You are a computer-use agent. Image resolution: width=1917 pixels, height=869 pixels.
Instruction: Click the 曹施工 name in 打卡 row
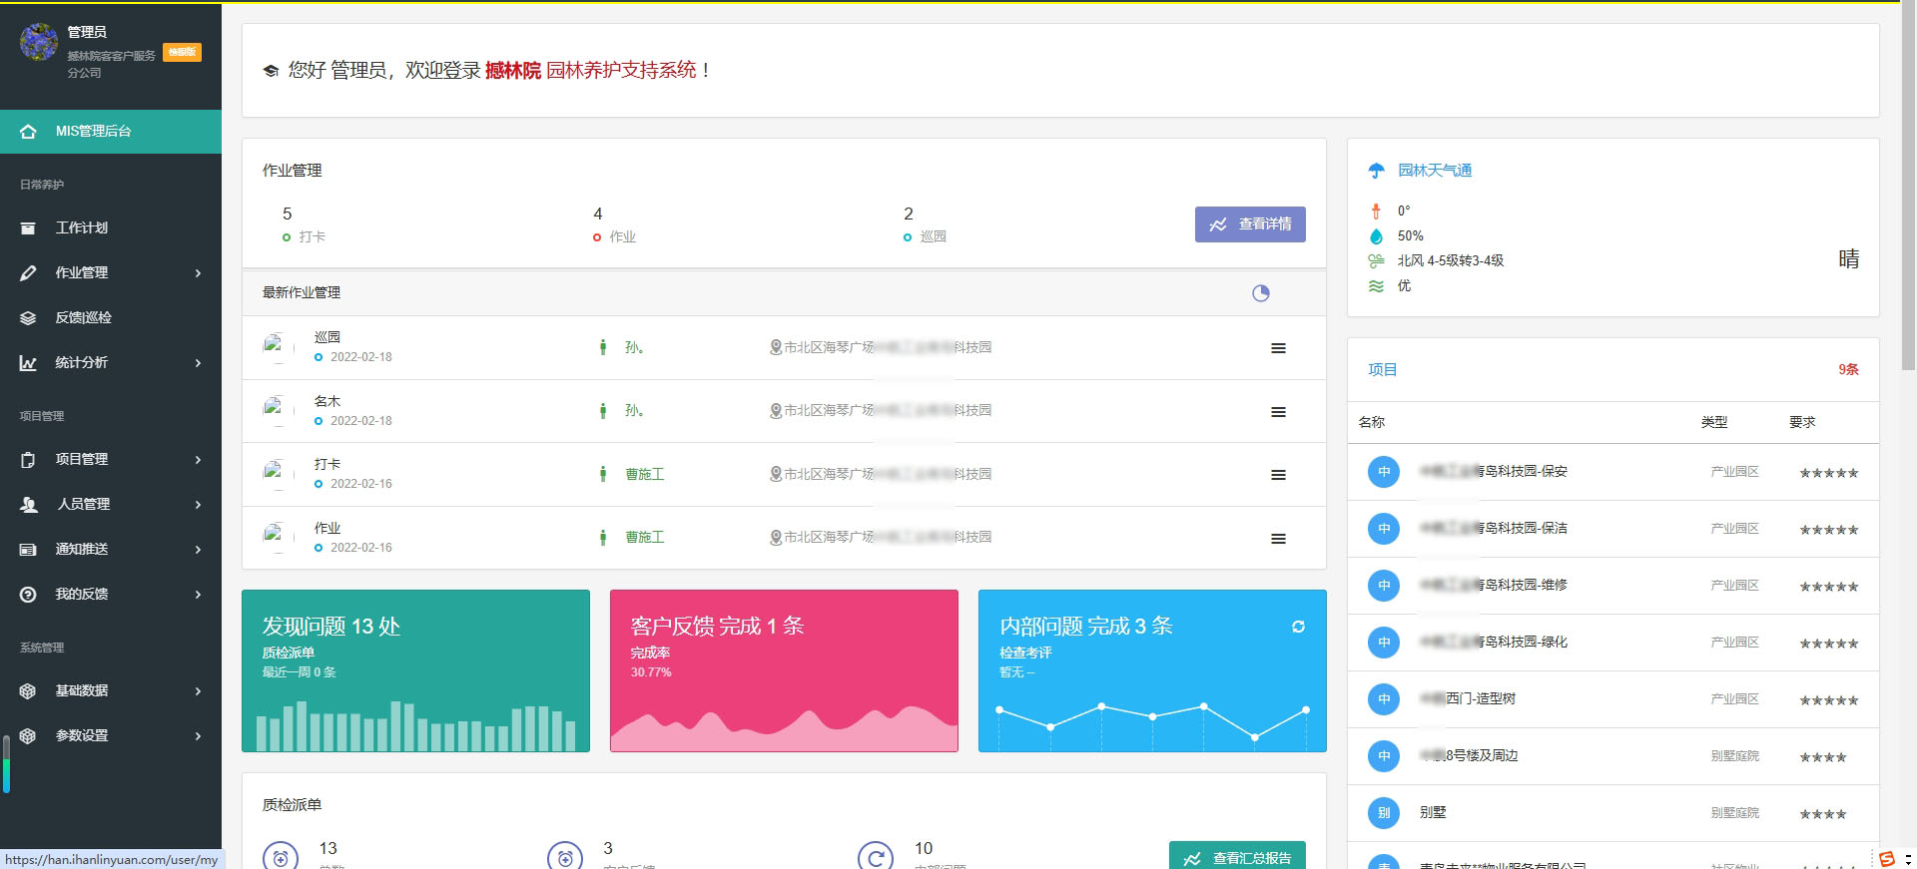tap(645, 475)
